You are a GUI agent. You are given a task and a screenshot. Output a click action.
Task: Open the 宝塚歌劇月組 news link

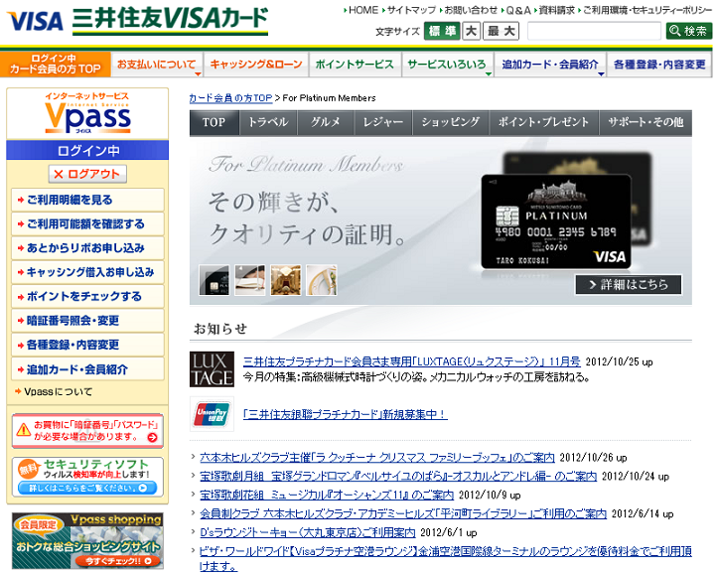point(398,476)
